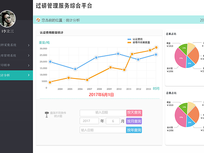Click the axis label 重量/吨
The image size is (204, 153).
click(x=44, y=42)
